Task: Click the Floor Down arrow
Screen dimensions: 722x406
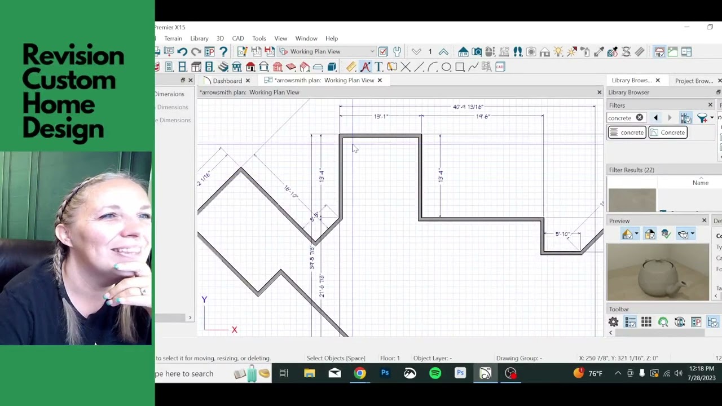Action: (x=416, y=51)
